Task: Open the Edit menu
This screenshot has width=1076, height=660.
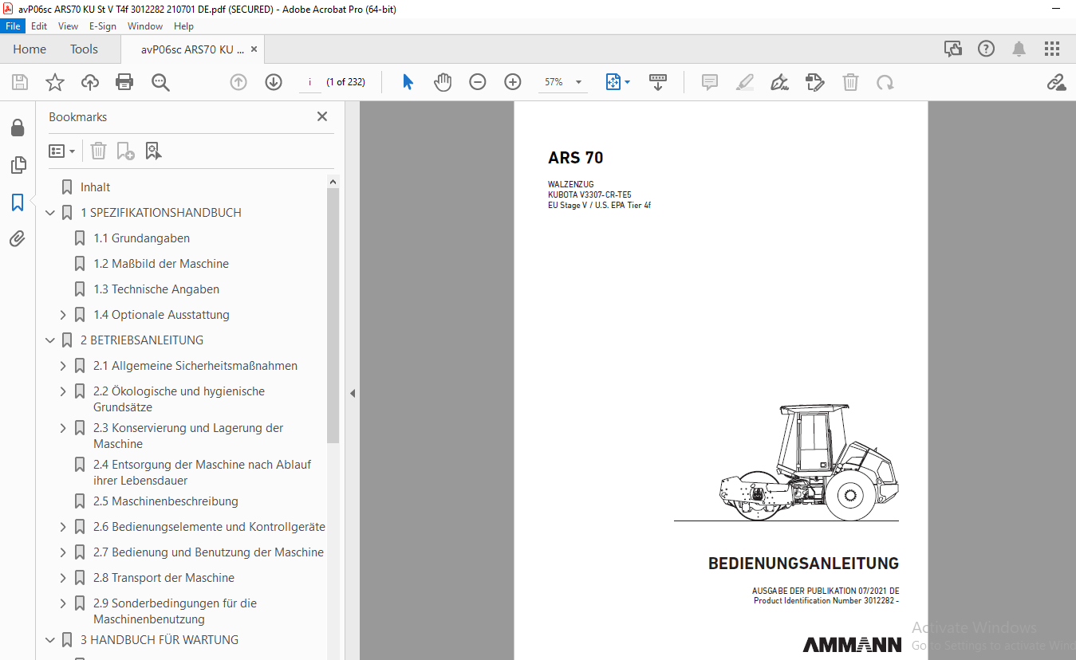Action: 39,26
